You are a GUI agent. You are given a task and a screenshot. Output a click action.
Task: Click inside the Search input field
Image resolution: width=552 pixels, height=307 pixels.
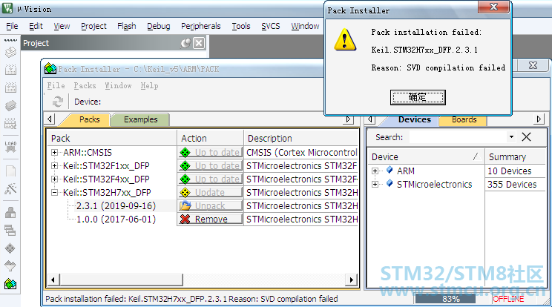[458, 136]
